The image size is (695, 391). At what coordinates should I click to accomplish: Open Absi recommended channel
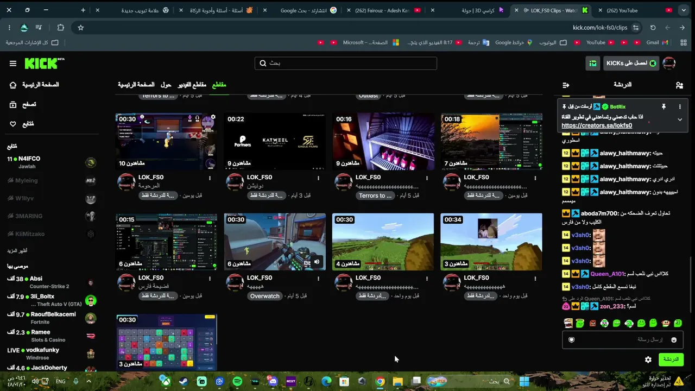pyautogui.click(x=51, y=282)
